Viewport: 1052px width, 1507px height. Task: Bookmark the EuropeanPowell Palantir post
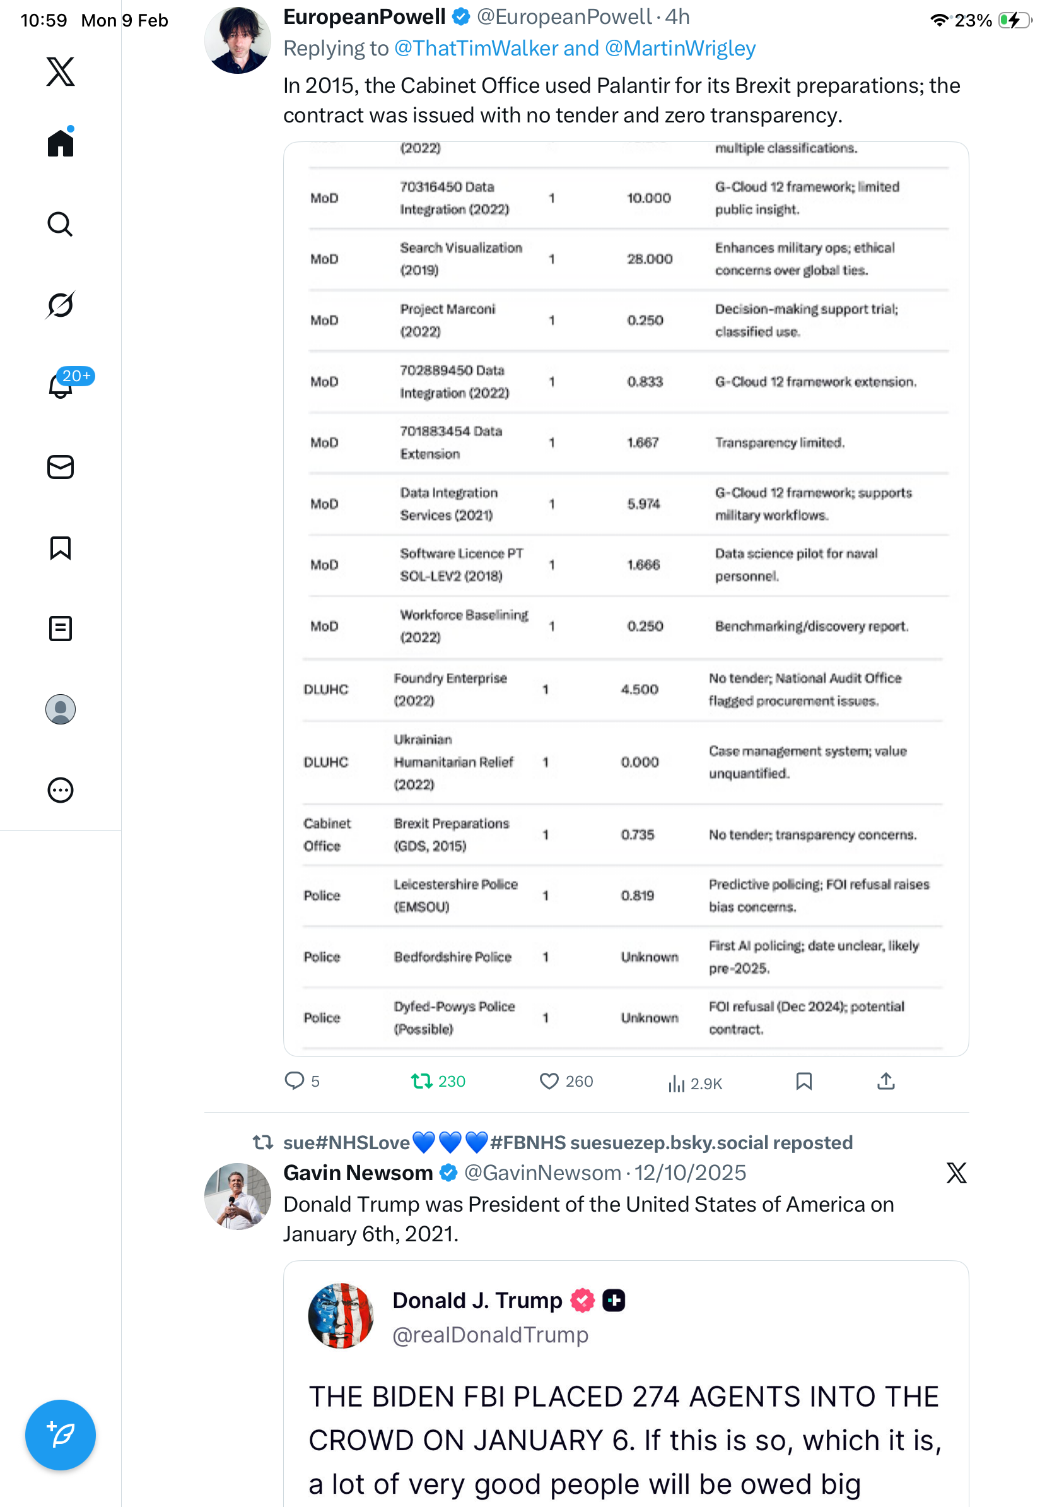[x=804, y=1081]
